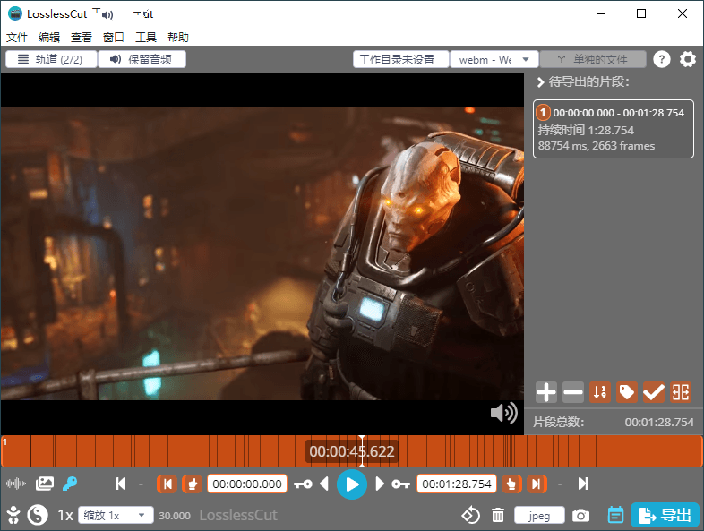Toggle video thumbnails on timeline
704x531 pixels.
pos(45,484)
